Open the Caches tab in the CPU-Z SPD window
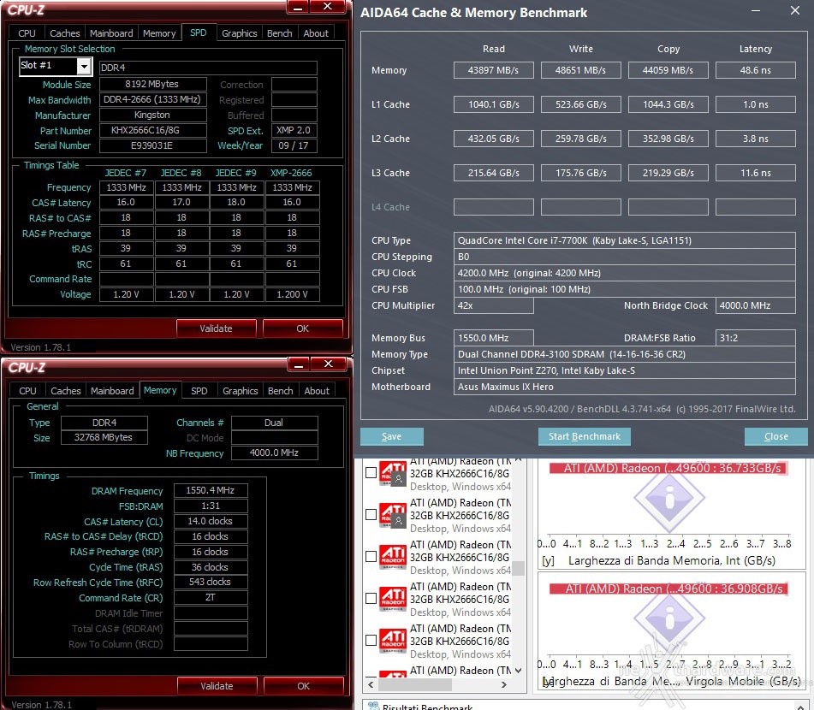 click(x=65, y=33)
